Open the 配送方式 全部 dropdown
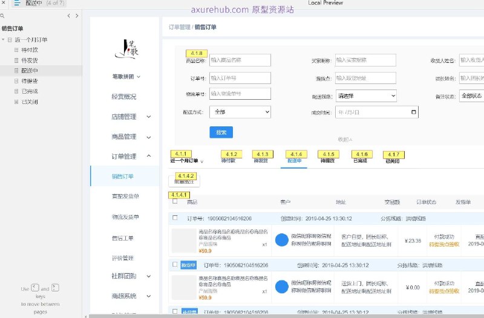 [x=240, y=112]
